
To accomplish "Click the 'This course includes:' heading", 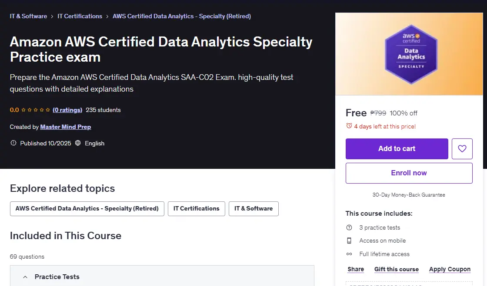I will click(x=379, y=213).
